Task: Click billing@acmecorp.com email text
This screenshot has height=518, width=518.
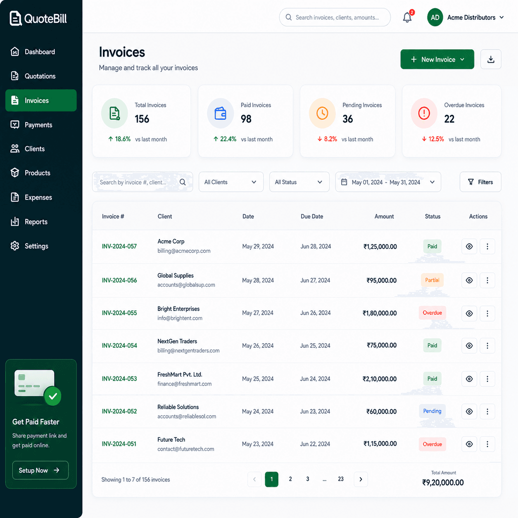Action: point(184,251)
